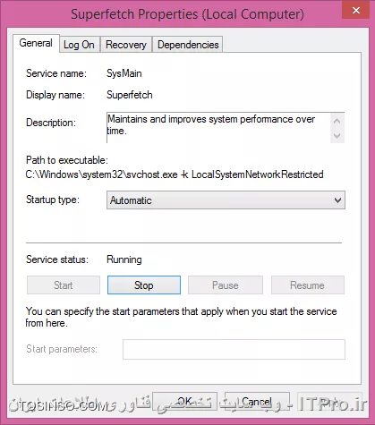Open the Recovery tab
The height and width of the screenshot is (425, 375).
(x=126, y=45)
